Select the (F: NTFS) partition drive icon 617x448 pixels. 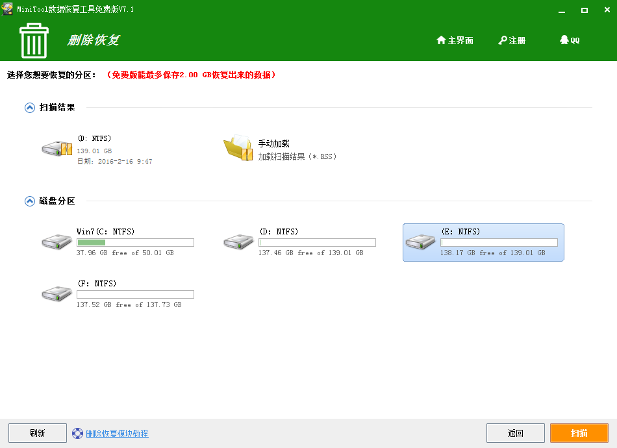(57, 293)
